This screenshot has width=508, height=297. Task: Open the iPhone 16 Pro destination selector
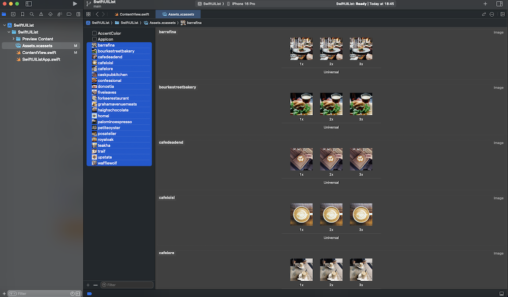click(x=243, y=4)
